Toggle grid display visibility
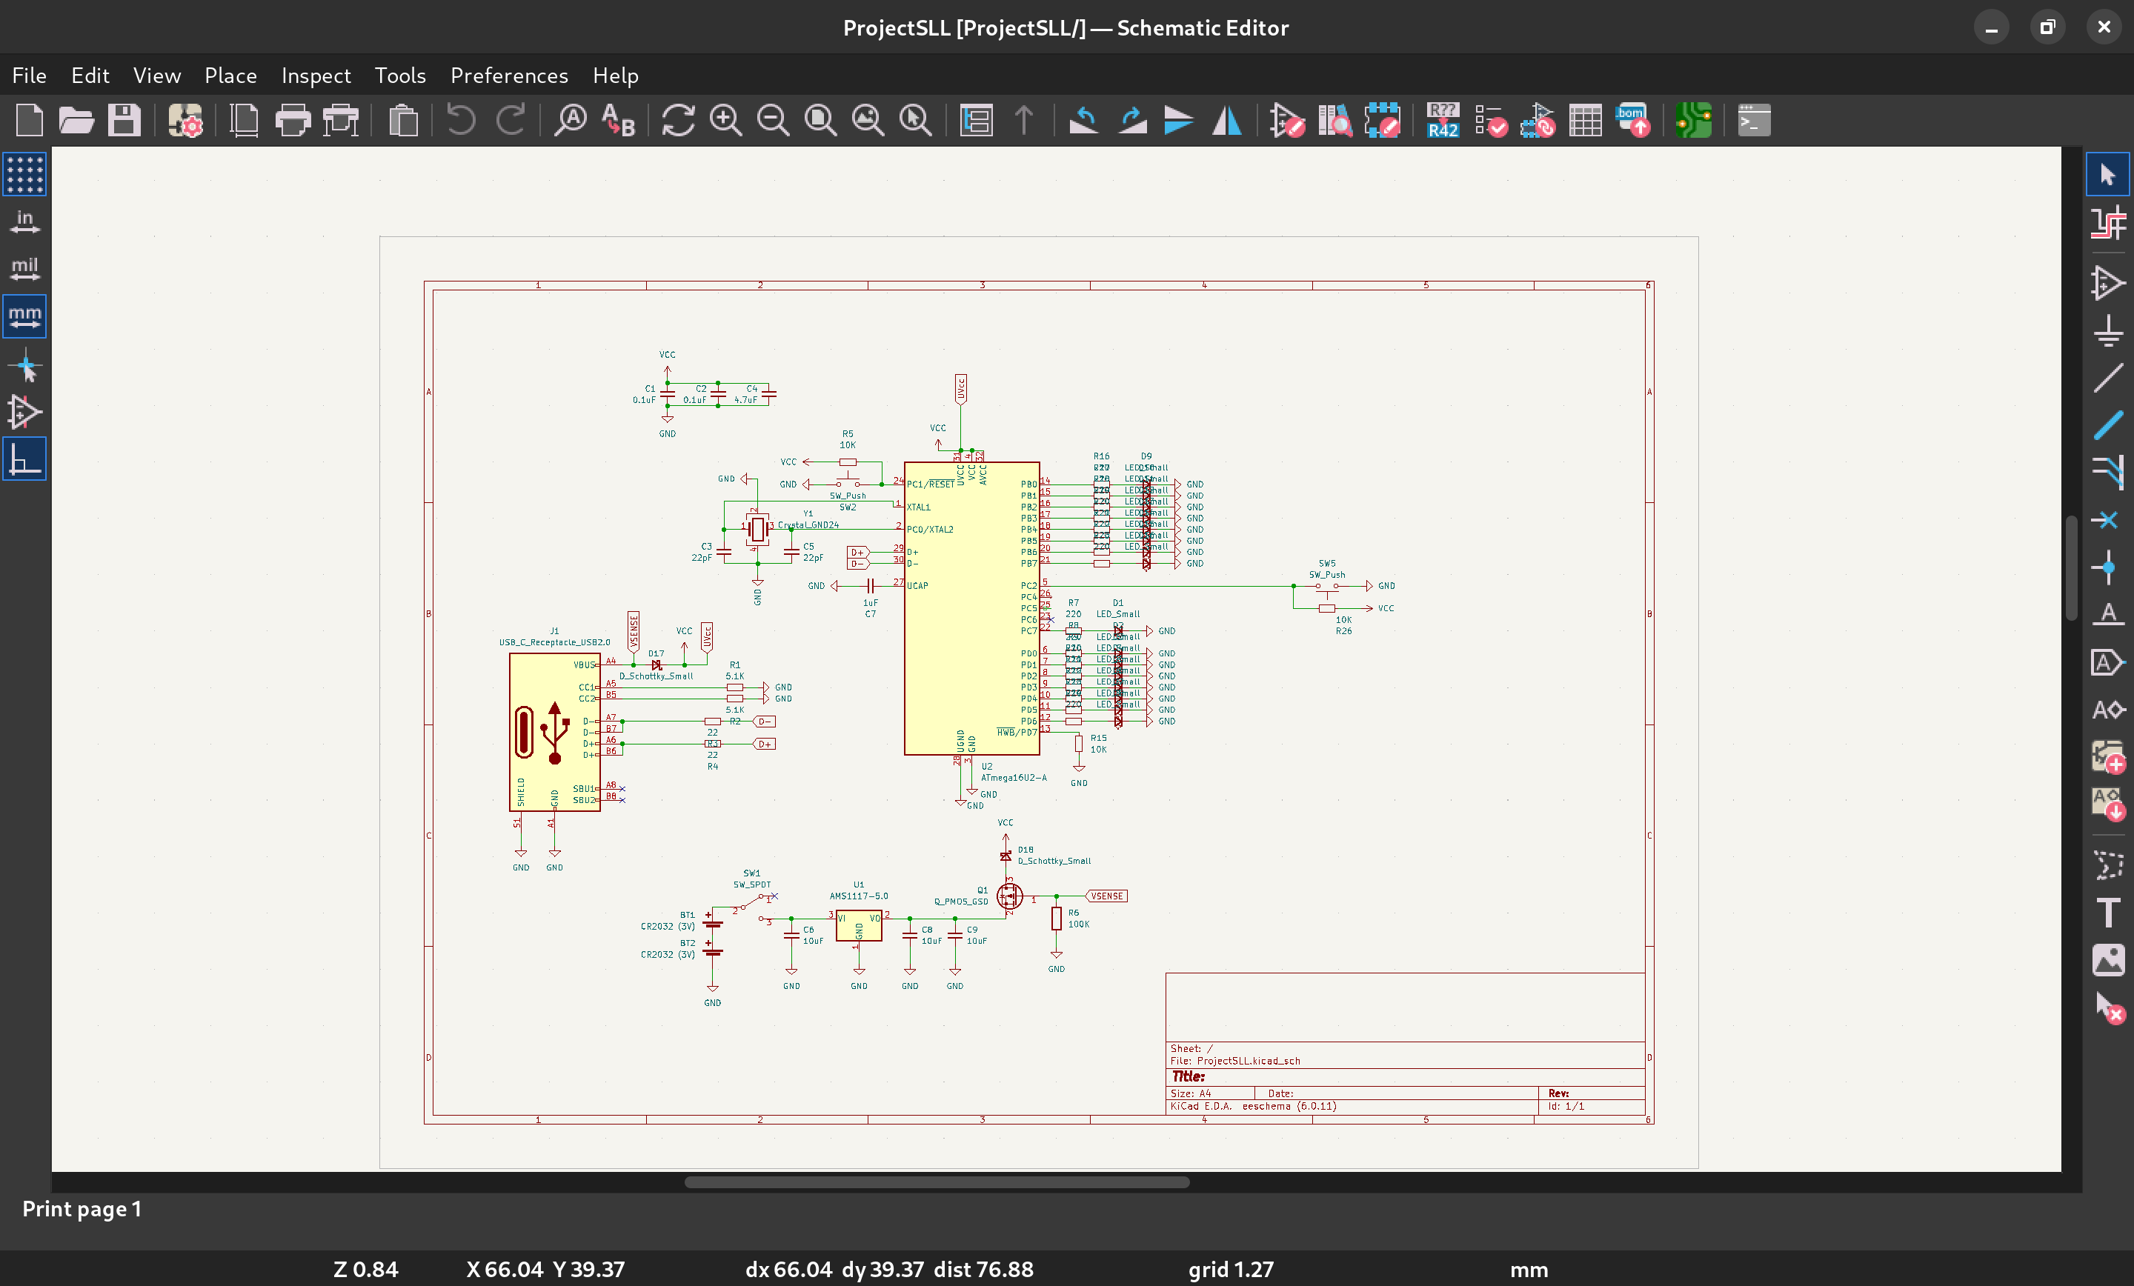 point(24,174)
